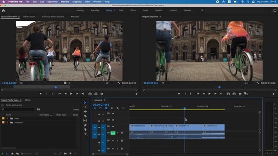
Task: Toggle Linked Selection in timeline
Action: pos(106,108)
